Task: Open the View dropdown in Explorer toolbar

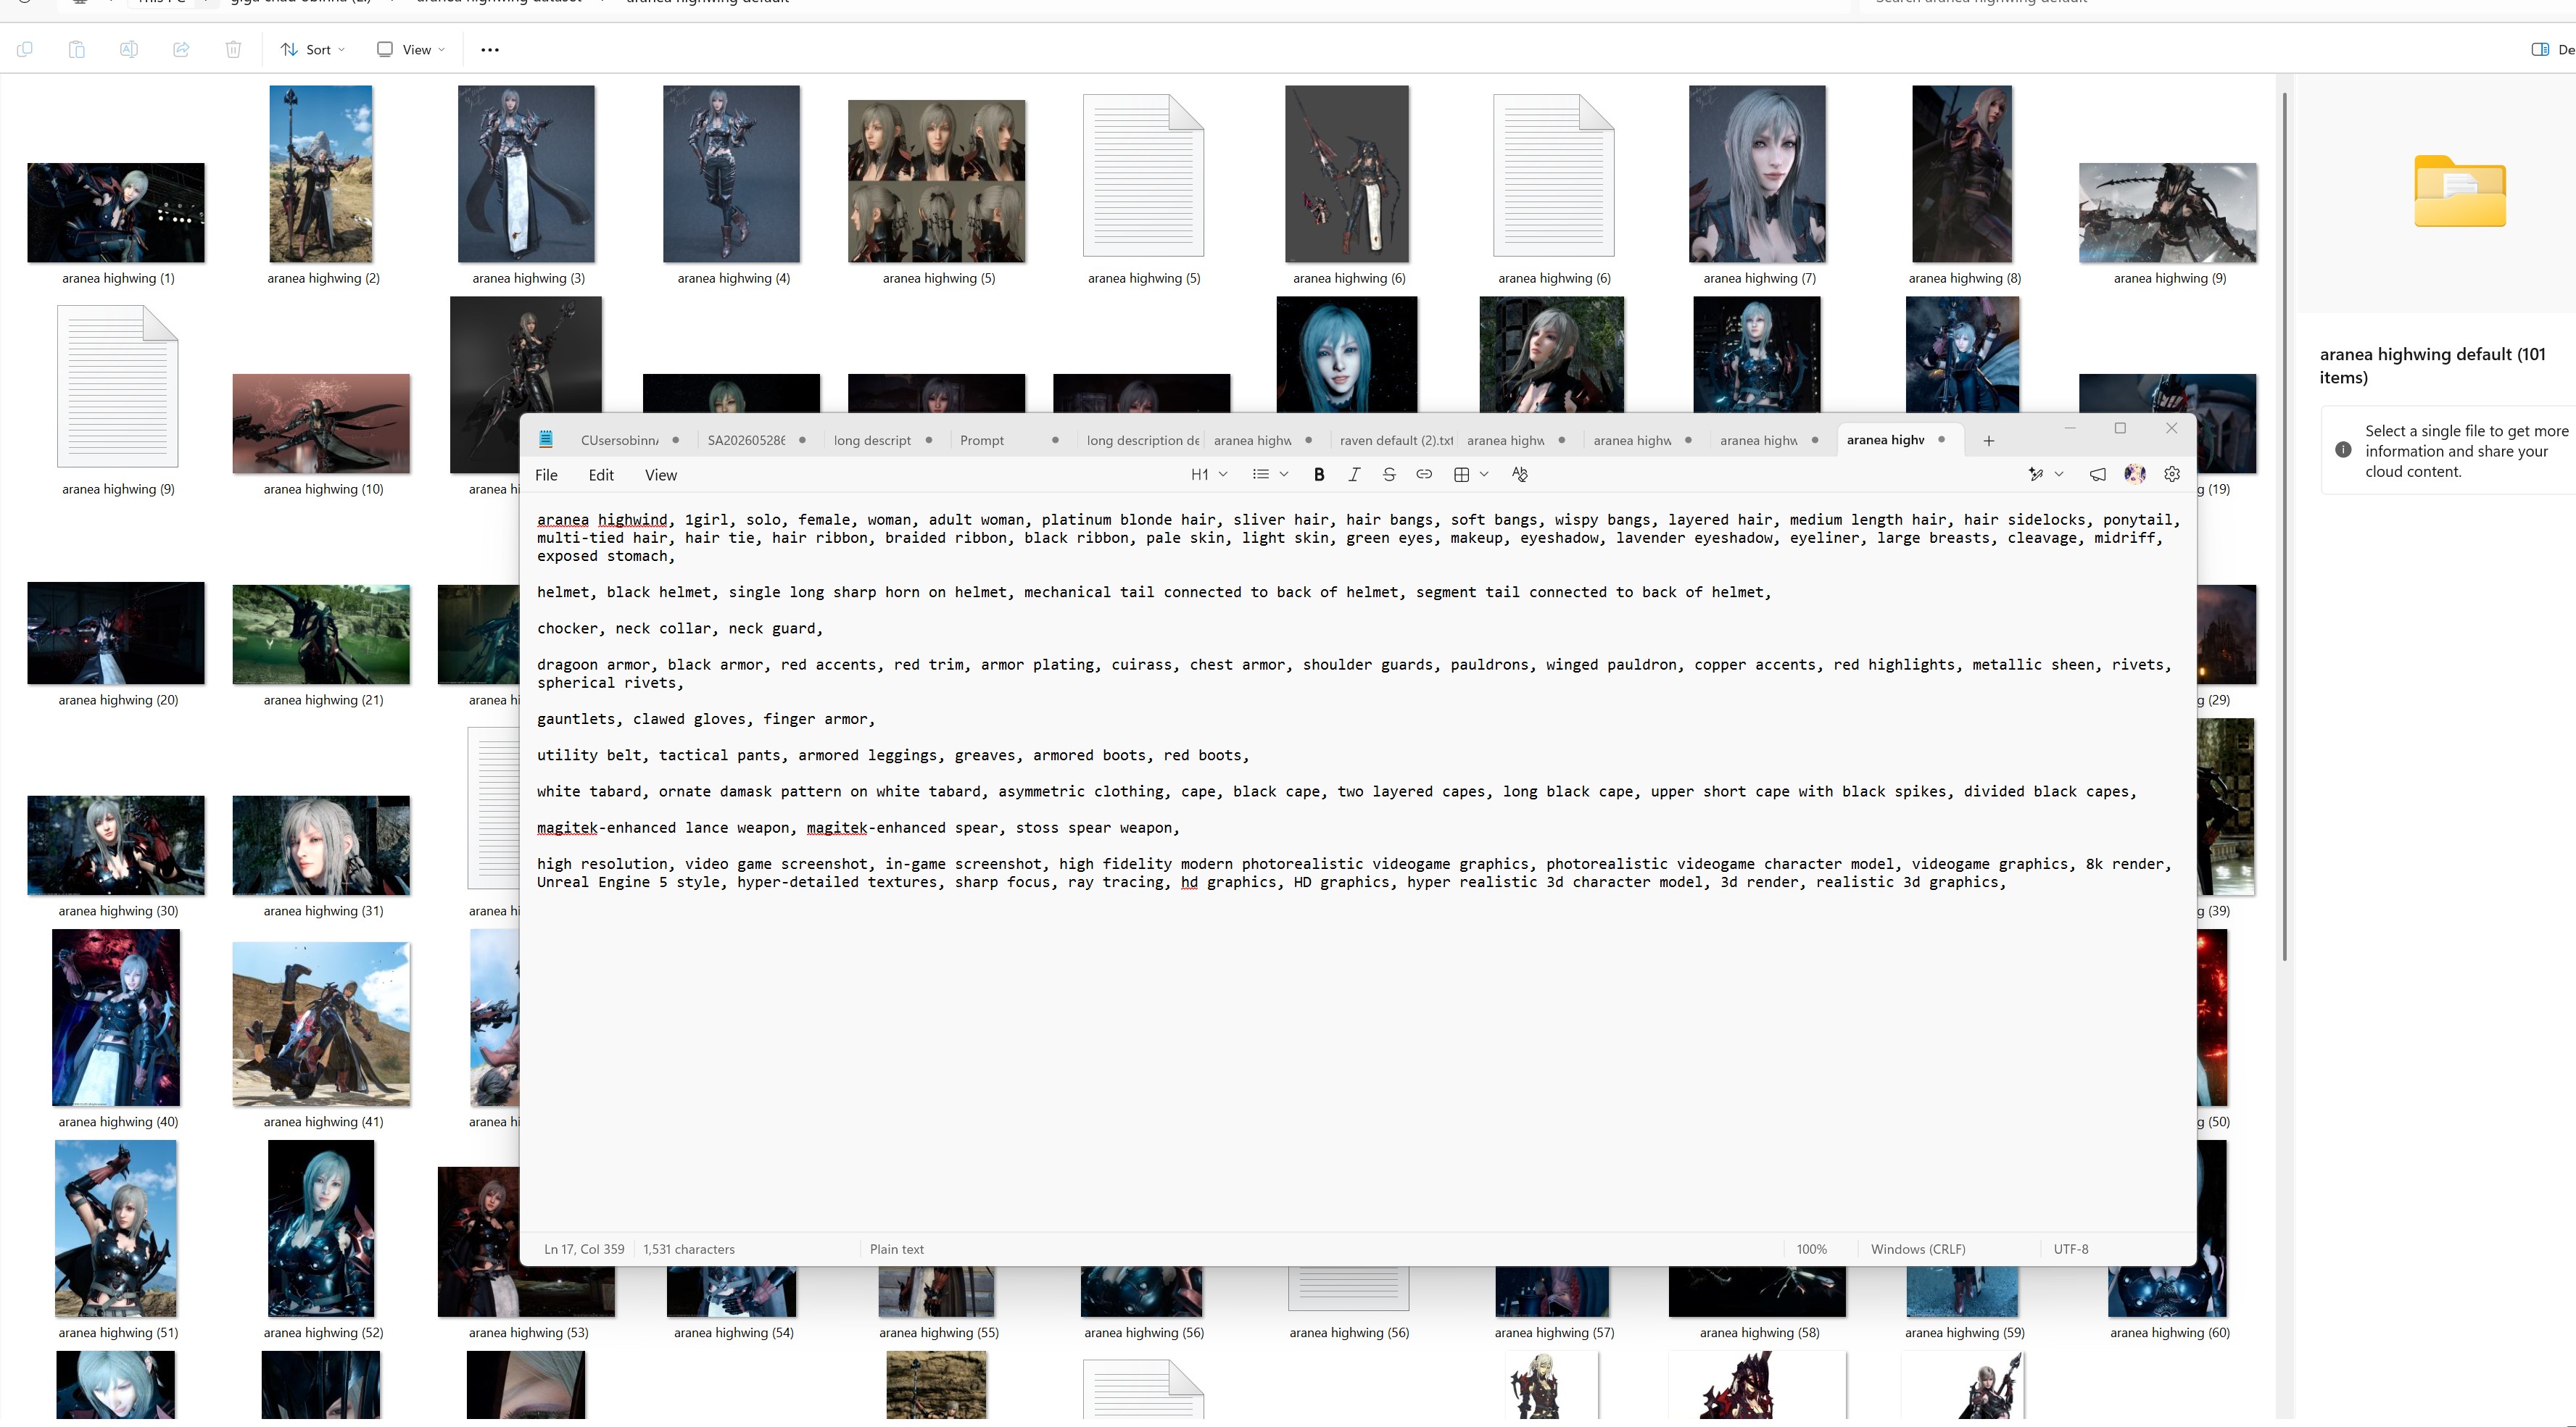Action: click(x=411, y=50)
